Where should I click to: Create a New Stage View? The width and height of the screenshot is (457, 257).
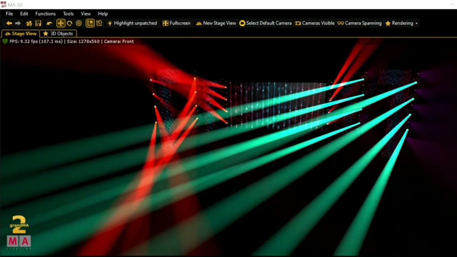coord(216,23)
